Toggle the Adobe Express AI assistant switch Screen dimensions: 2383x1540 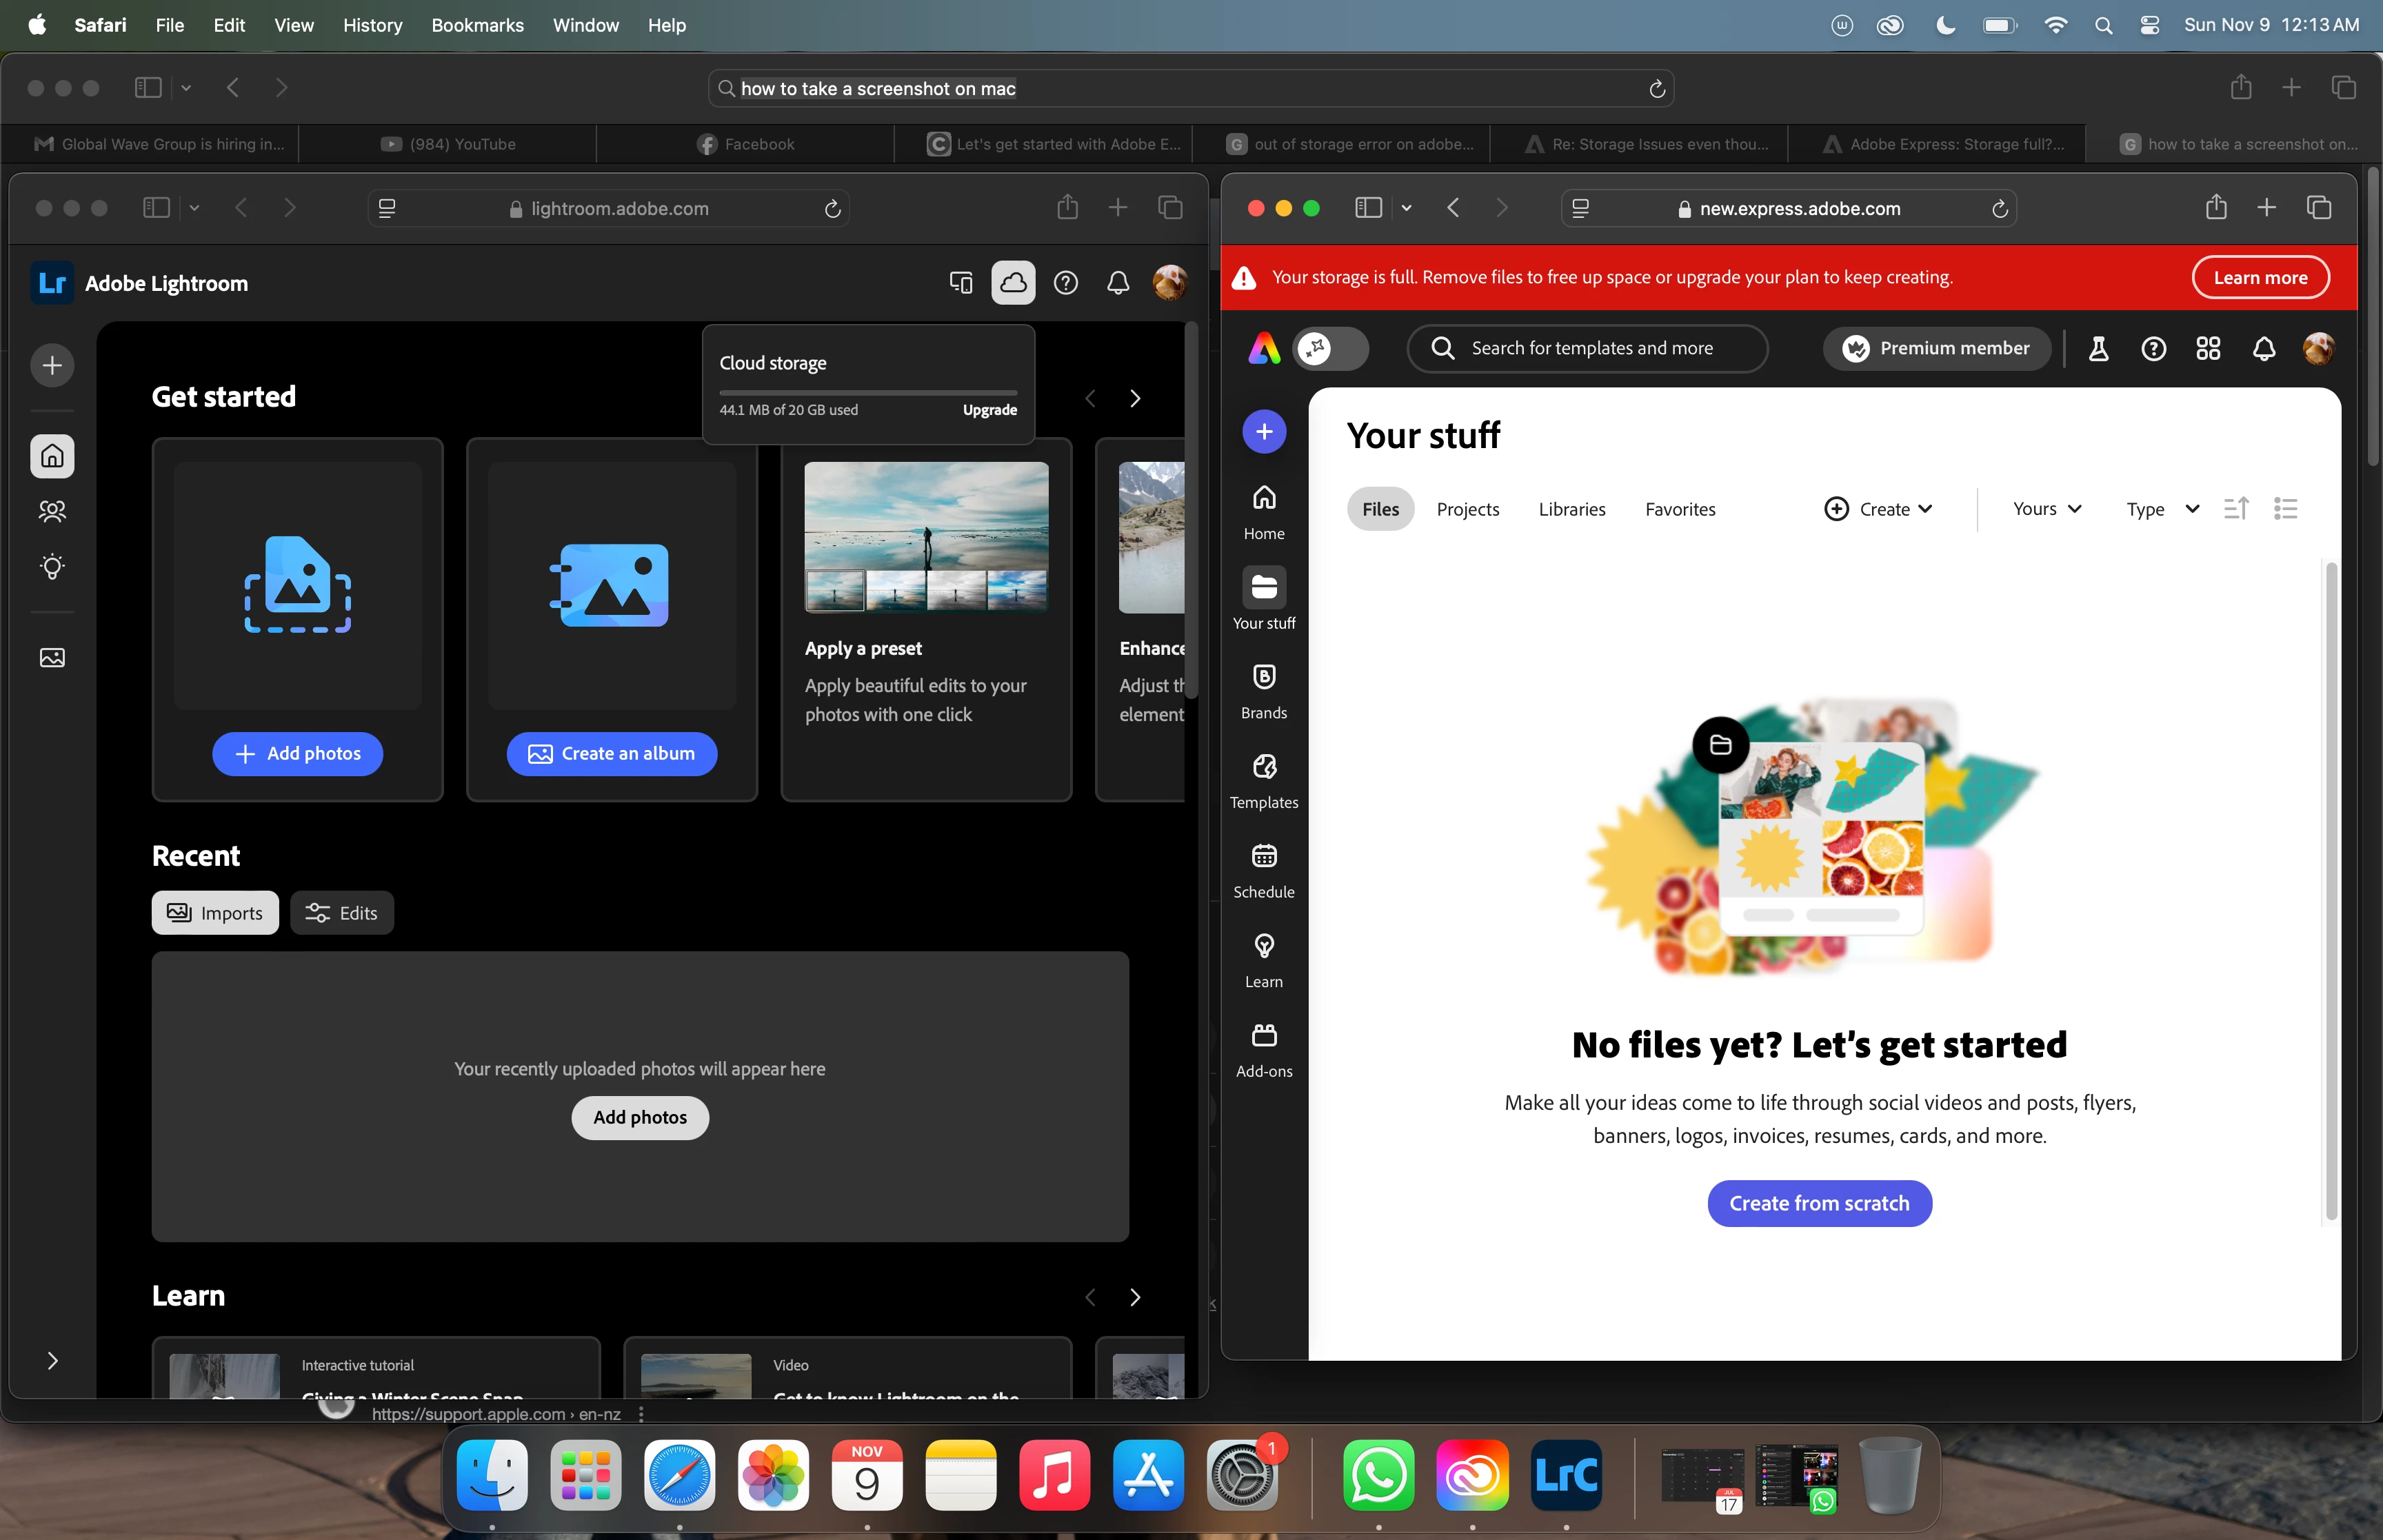pyautogui.click(x=1330, y=348)
